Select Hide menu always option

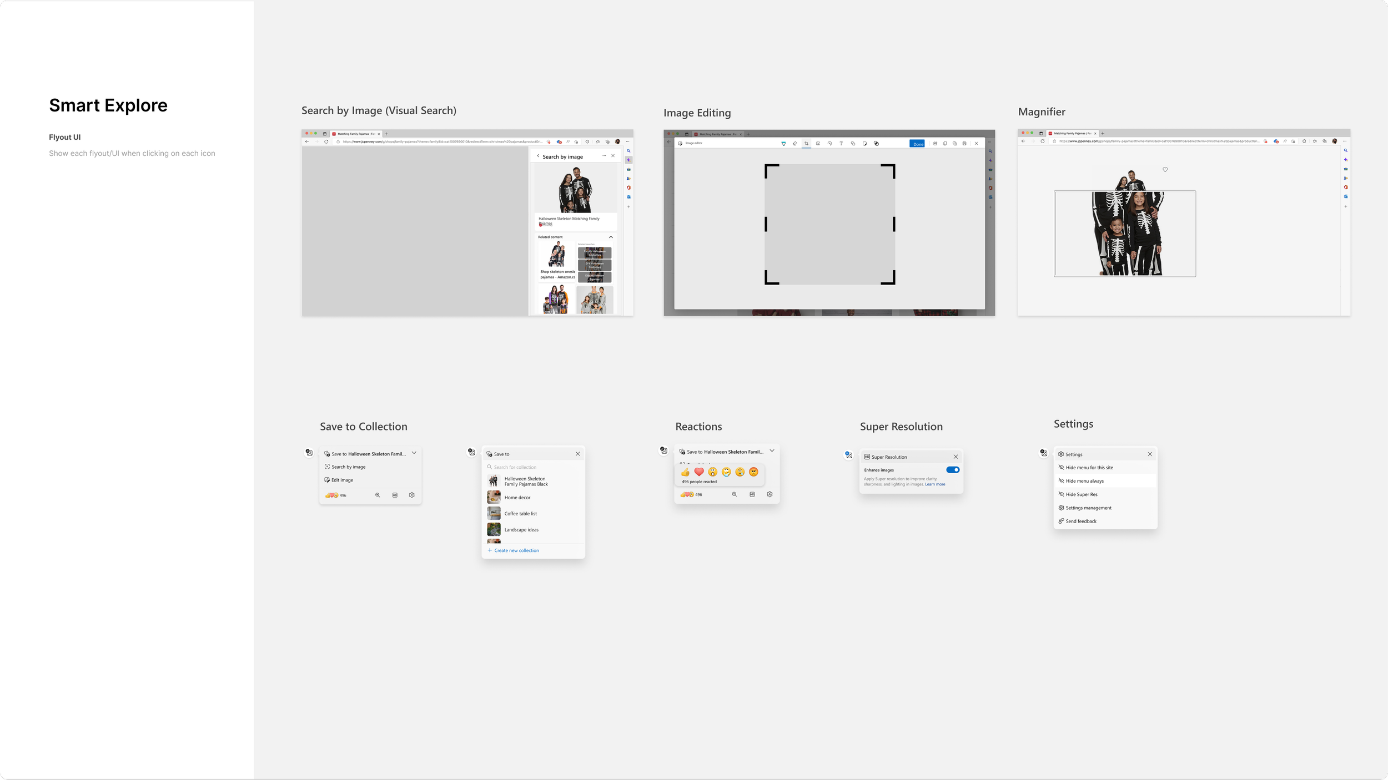pyautogui.click(x=1084, y=481)
